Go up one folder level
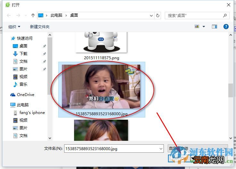The image size is (236, 169). point(33,15)
